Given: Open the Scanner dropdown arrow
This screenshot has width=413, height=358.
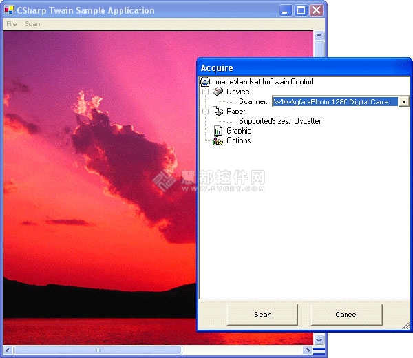Looking at the screenshot, I should click(x=403, y=102).
